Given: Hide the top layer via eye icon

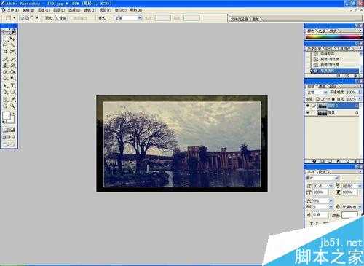Looking at the screenshot, I should click(308, 106).
